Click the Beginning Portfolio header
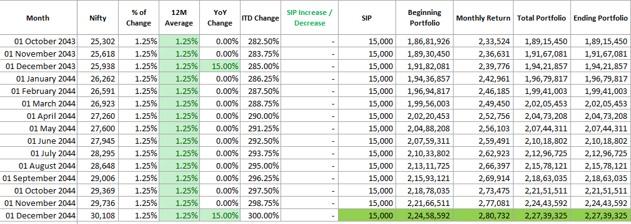Screen dimensions: 631x224 [x=425, y=17]
